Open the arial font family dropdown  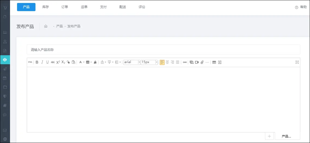click(x=132, y=62)
